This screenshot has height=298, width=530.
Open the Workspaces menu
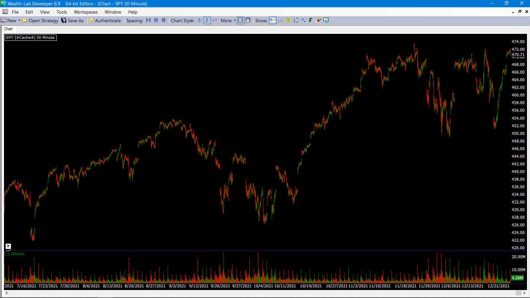point(85,12)
